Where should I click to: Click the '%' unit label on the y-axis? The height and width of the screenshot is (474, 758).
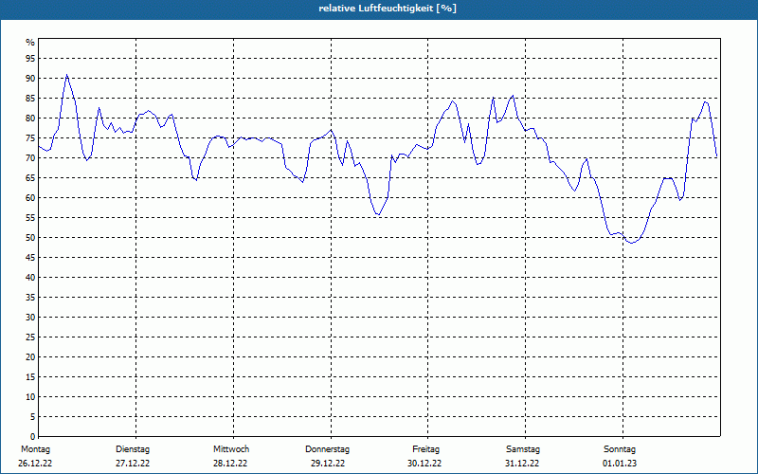click(30, 43)
